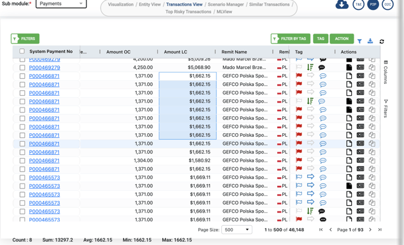Click the blue flag in the first P000465573 row
404x245 pixels.
[x=299, y=177]
